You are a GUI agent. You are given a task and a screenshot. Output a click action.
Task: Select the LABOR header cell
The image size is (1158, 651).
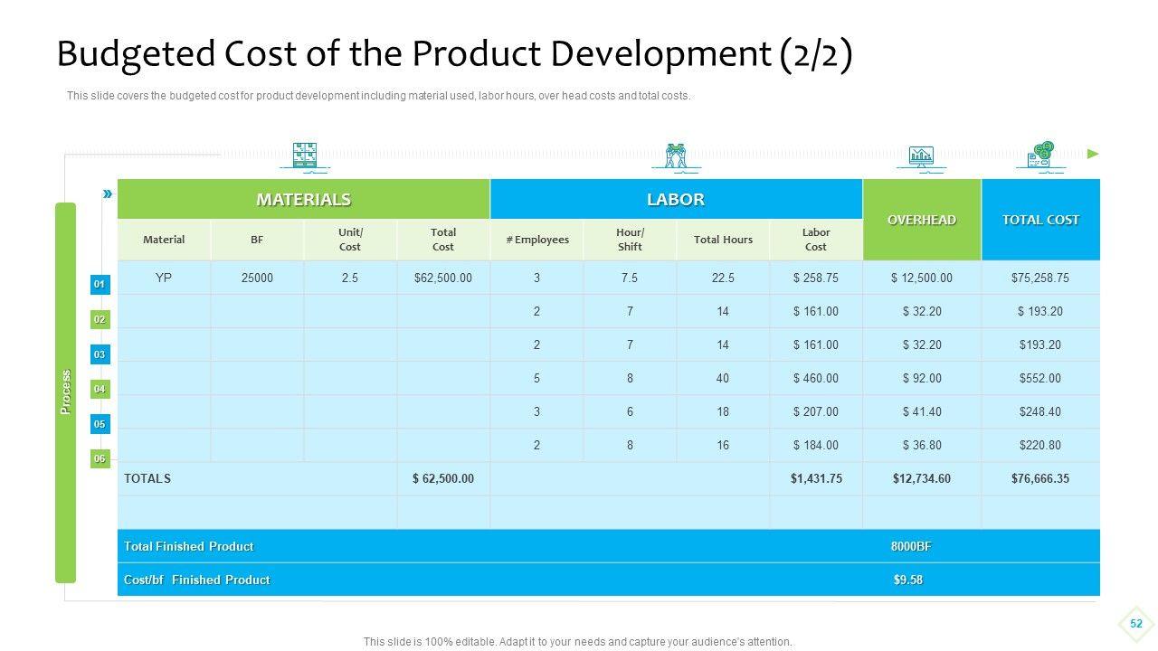click(676, 199)
